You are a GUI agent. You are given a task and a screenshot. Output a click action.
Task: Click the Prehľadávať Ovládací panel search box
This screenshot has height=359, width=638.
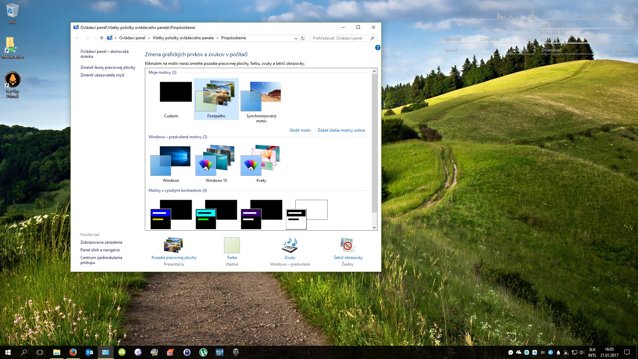tap(340, 38)
